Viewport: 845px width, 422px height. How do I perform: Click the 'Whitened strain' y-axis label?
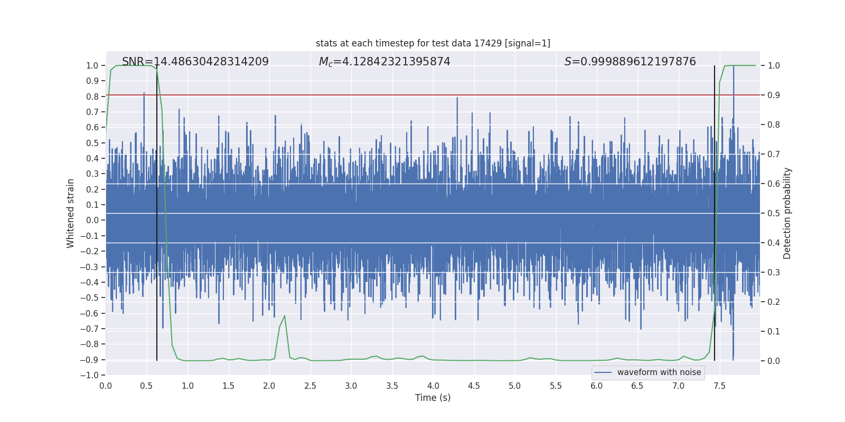pos(71,213)
